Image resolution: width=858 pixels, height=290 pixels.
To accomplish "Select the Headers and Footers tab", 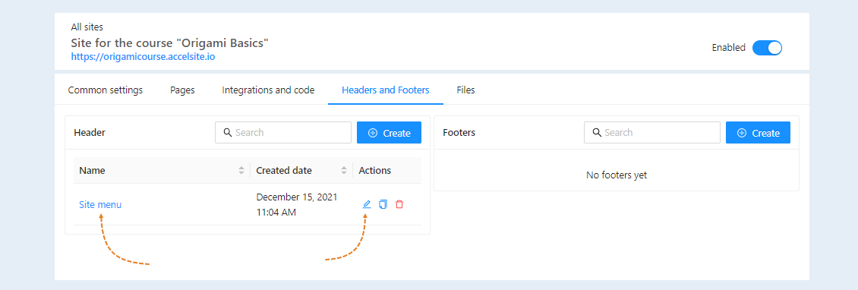I will (385, 90).
